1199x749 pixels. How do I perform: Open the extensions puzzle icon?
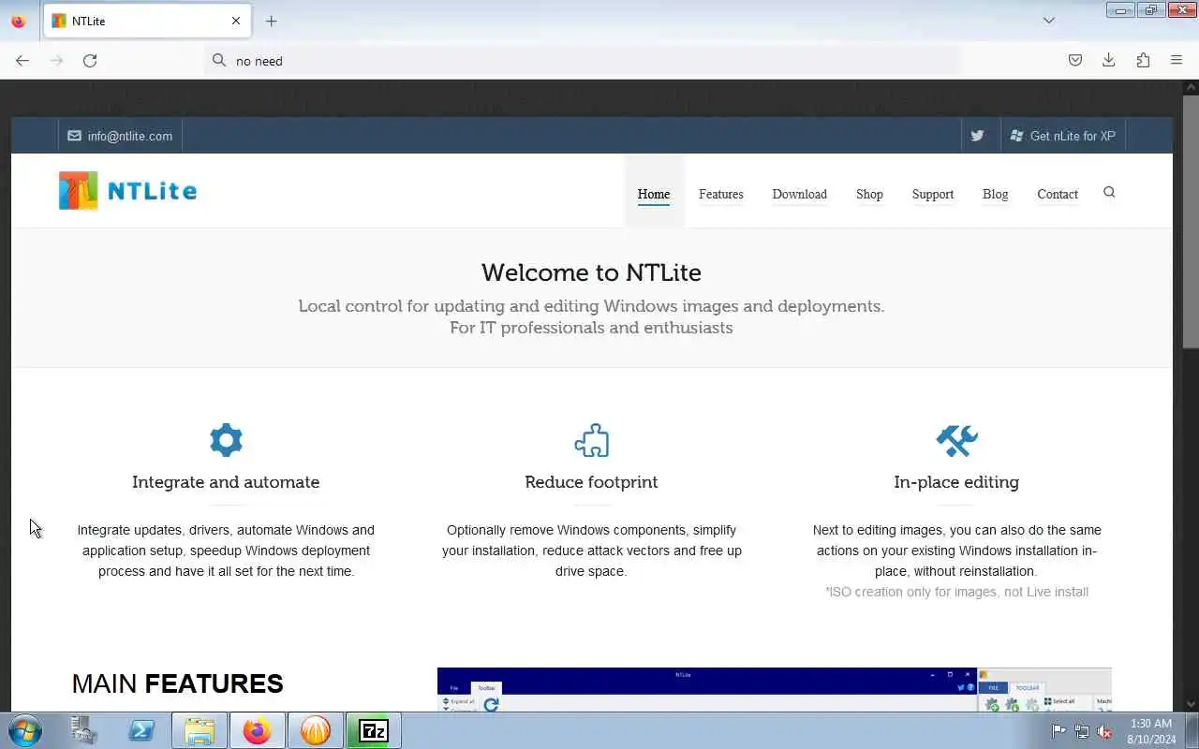click(x=1143, y=60)
